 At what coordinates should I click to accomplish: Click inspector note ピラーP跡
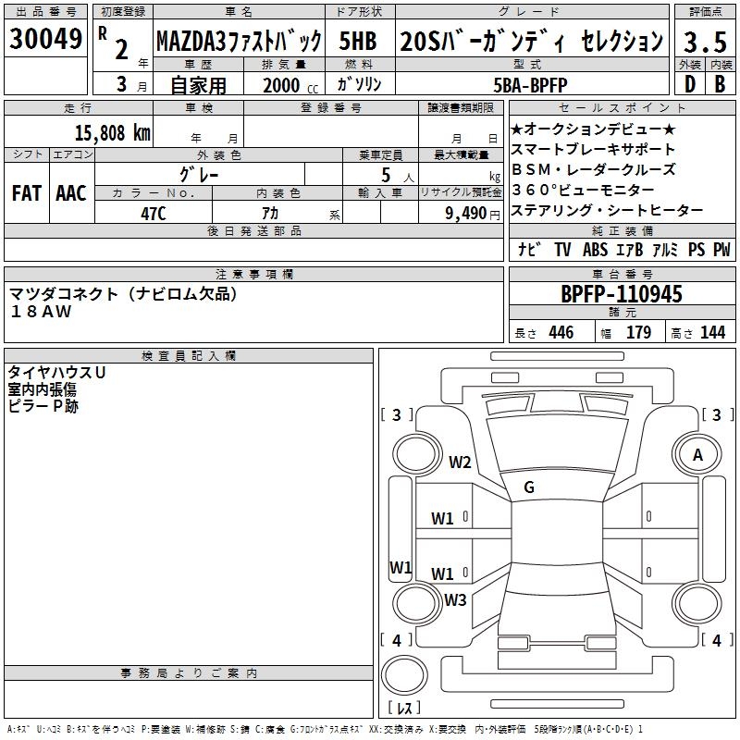coord(43,406)
